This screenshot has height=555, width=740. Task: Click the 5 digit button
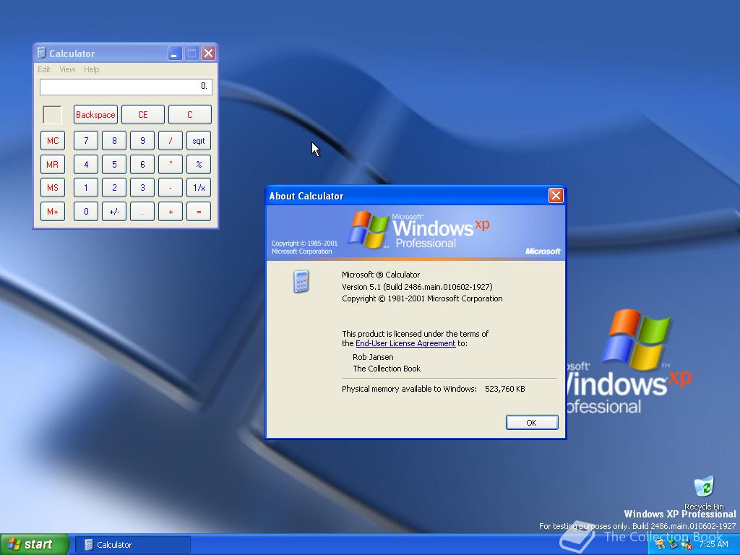114,164
